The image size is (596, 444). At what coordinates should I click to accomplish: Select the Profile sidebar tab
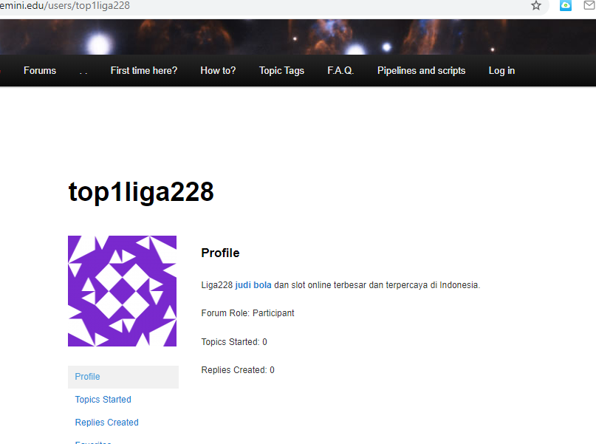pos(87,377)
